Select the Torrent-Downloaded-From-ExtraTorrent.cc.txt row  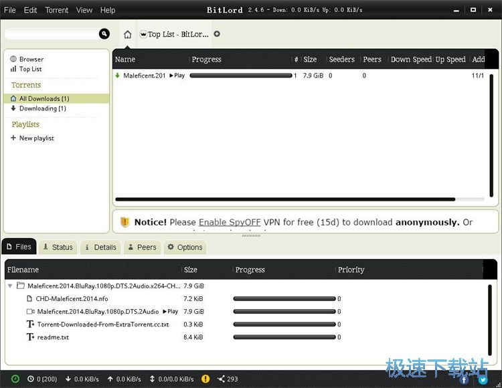(246, 324)
